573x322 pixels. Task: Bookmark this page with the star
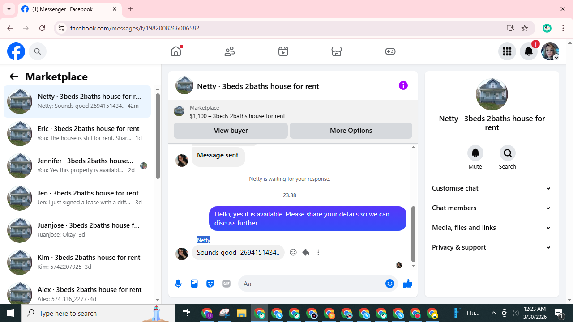(x=525, y=28)
